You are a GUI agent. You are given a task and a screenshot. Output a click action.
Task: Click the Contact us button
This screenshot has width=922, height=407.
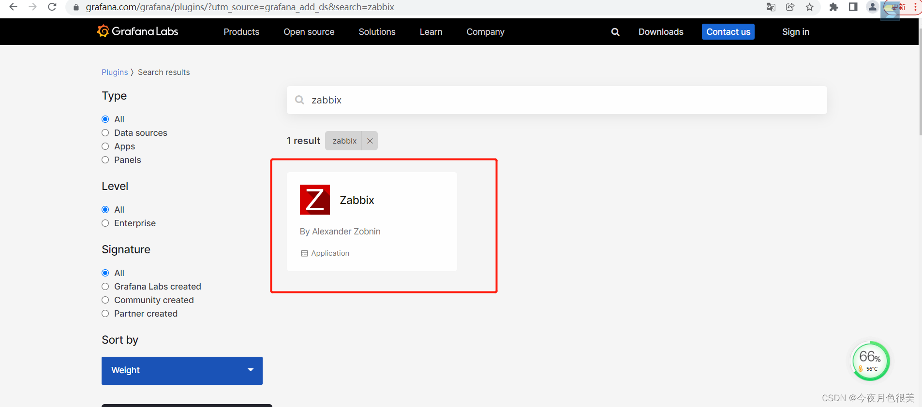click(x=728, y=32)
